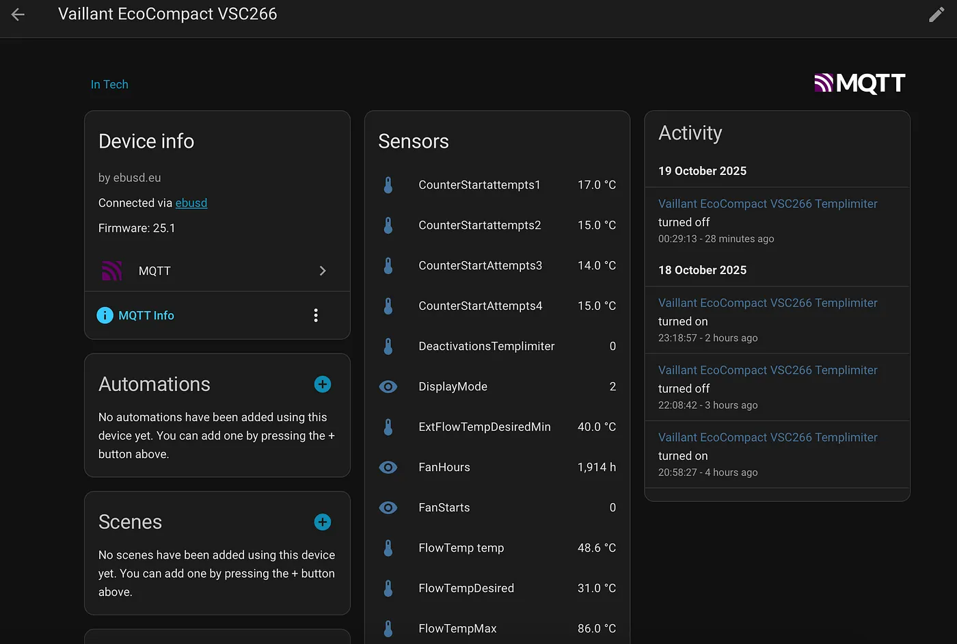Click the back arrow icon
957x644 pixels.
click(18, 14)
